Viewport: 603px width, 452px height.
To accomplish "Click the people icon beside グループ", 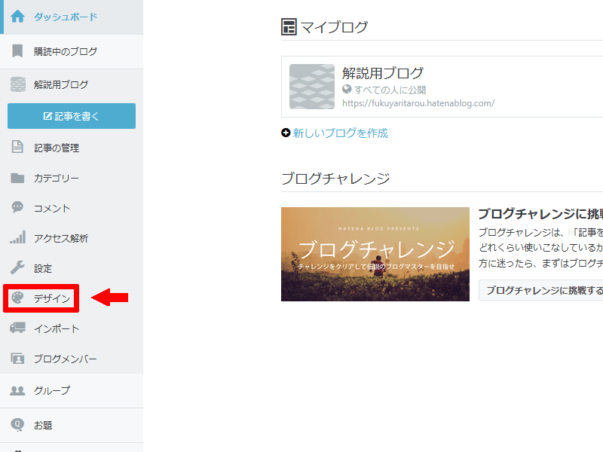I will point(17,390).
